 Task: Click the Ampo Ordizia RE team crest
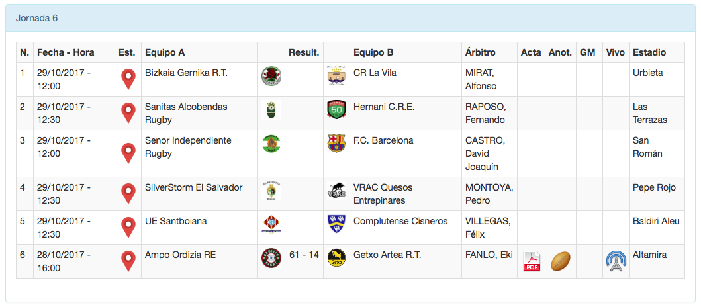271,258
